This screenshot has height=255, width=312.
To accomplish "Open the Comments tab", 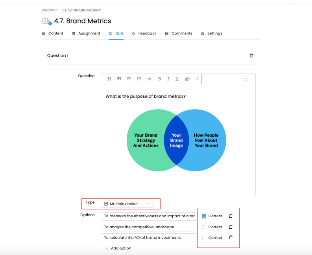I will click(x=179, y=33).
